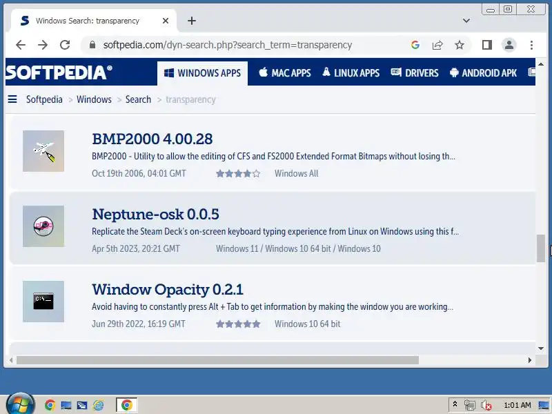Go back to the previous page
552x414 pixels.
(x=21, y=45)
